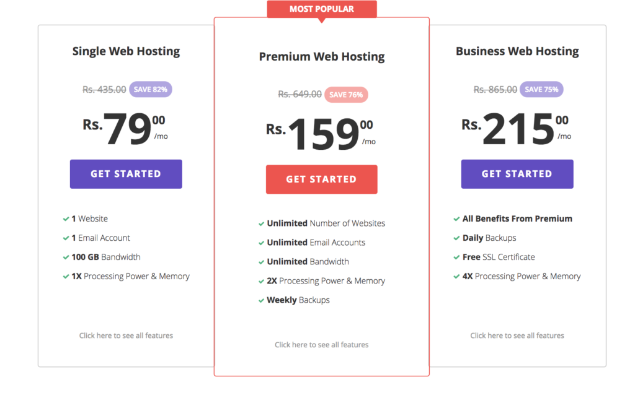Click the pink Save 76% badge
This screenshot has width=635, height=398.
(x=346, y=95)
